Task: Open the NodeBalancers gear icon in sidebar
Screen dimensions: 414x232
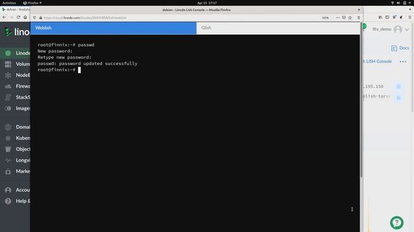Action: coord(8,75)
